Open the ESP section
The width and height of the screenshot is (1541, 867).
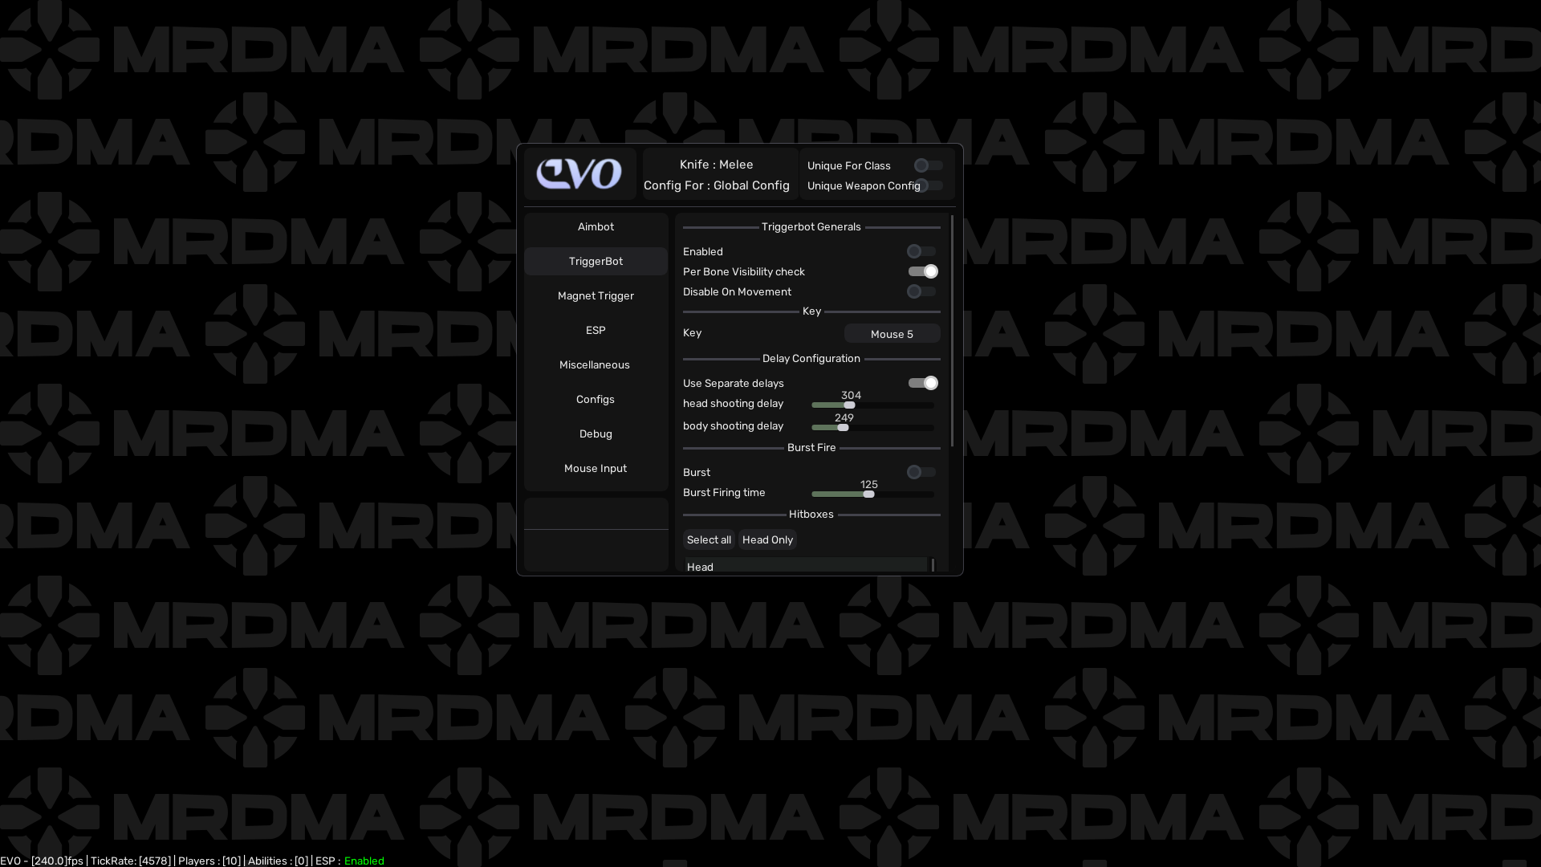pyautogui.click(x=596, y=331)
